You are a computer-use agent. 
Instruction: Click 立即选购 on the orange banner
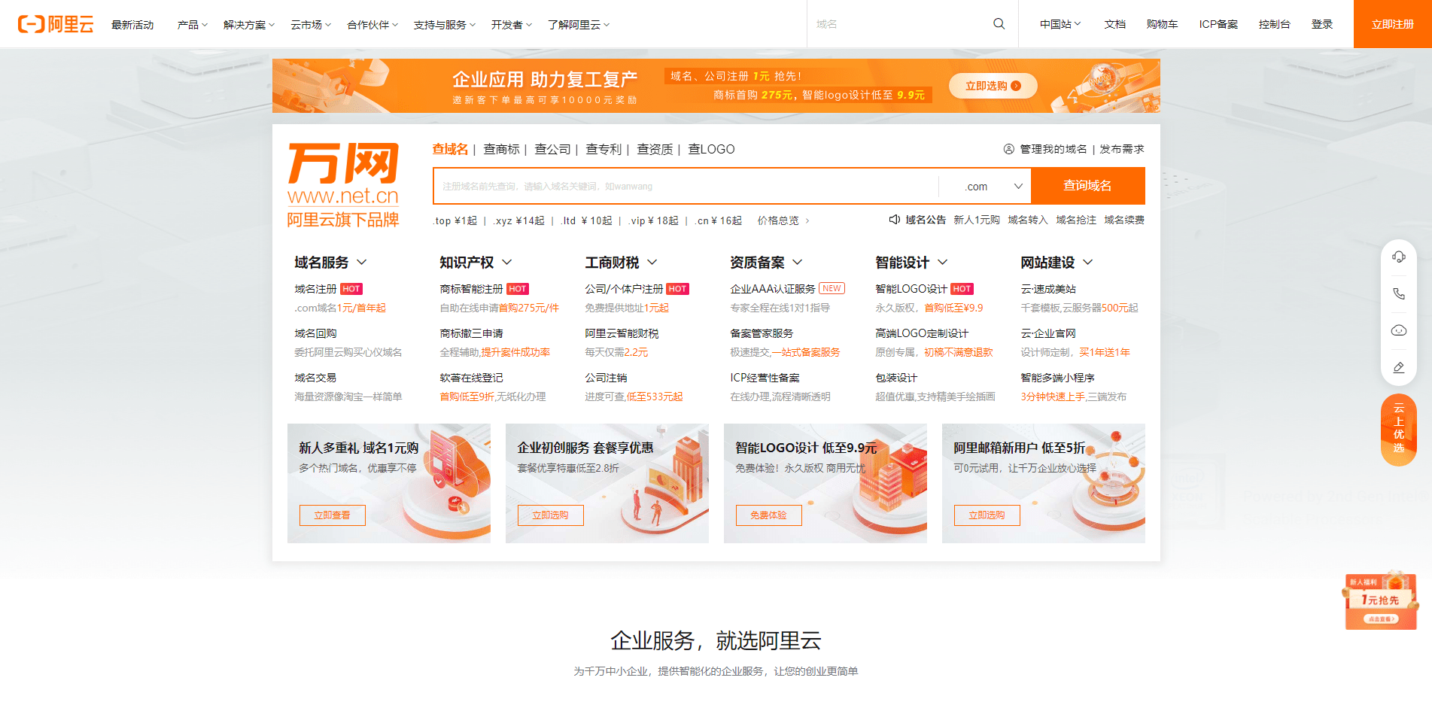[993, 86]
